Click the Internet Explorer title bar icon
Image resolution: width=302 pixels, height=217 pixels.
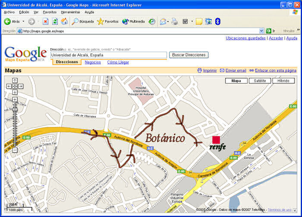tap(4, 5)
